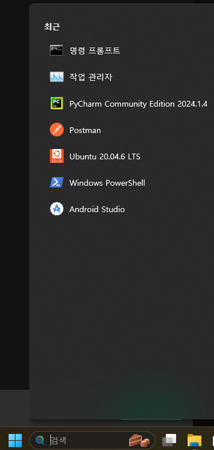214x450 pixels.
Task: Open Task View from the taskbar
Action: [x=169, y=440]
